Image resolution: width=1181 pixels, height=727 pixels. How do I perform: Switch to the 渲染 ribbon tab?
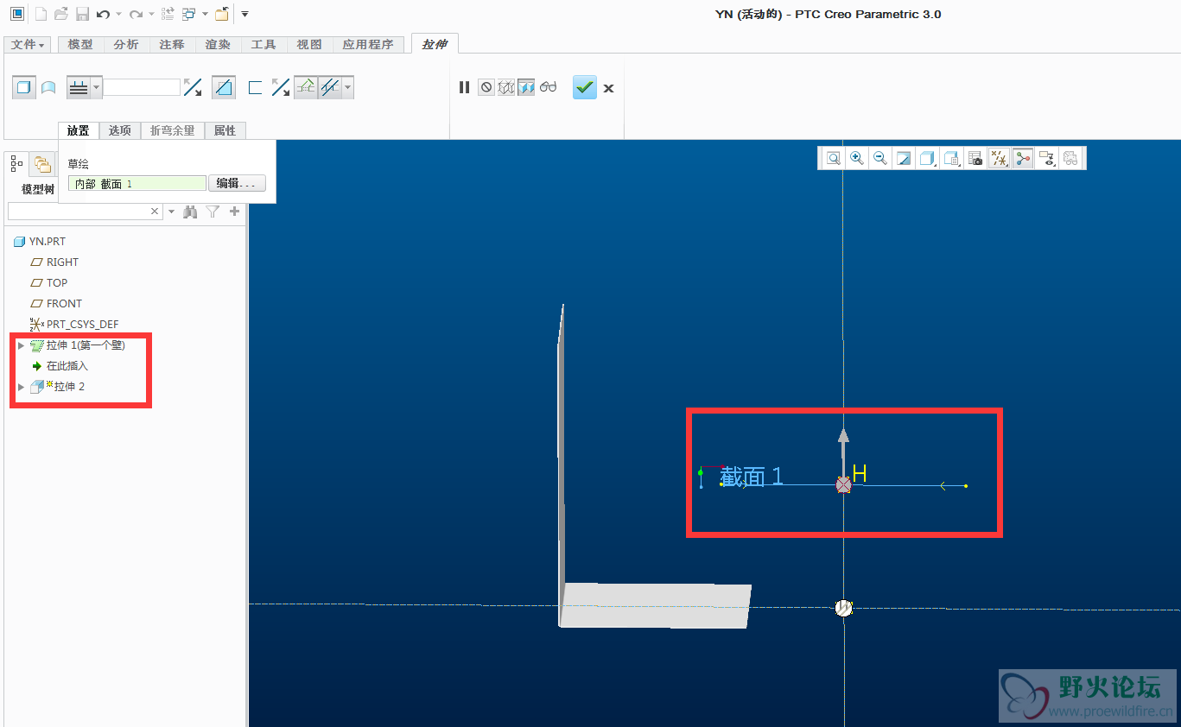point(218,44)
